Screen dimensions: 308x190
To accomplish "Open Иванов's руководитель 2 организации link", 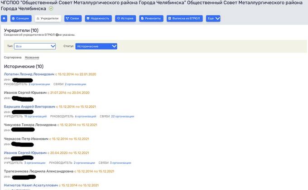I will [x=84, y=163].
